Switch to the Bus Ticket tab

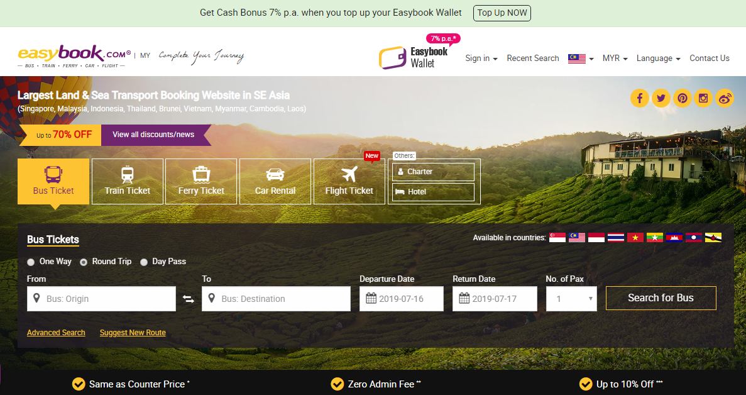53,181
